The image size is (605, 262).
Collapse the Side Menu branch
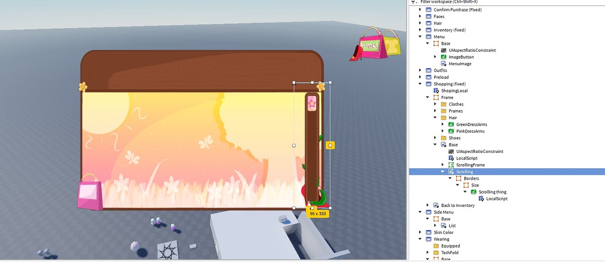pyautogui.click(x=420, y=212)
